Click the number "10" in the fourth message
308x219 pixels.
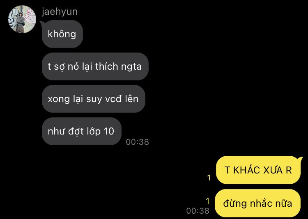[109, 131]
